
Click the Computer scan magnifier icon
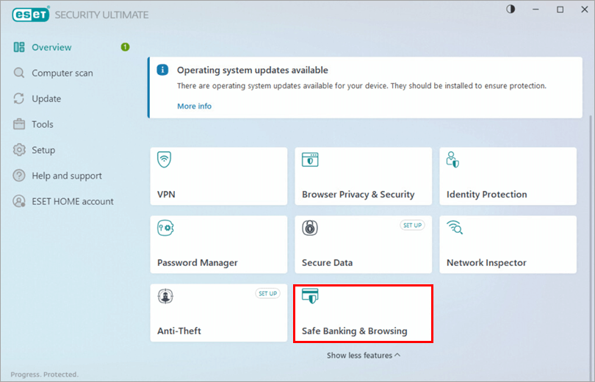(19, 73)
